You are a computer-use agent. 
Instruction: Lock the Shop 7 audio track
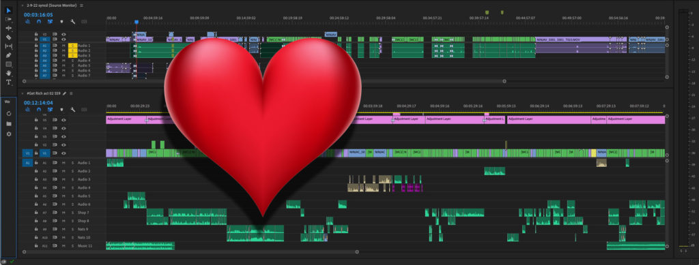coord(36,213)
